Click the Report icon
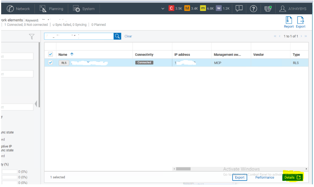This screenshot has width=314, height=187. pyautogui.click(x=289, y=22)
